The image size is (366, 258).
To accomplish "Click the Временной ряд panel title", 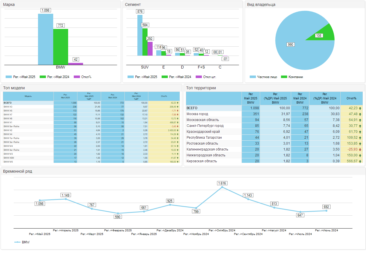I will (17, 171).
